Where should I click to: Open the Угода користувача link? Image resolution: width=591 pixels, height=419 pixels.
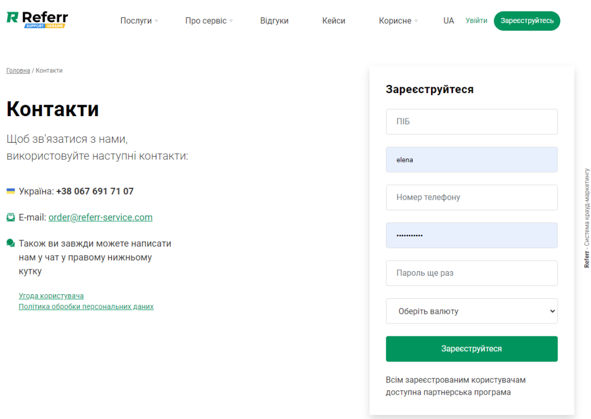tap(51, 296)
